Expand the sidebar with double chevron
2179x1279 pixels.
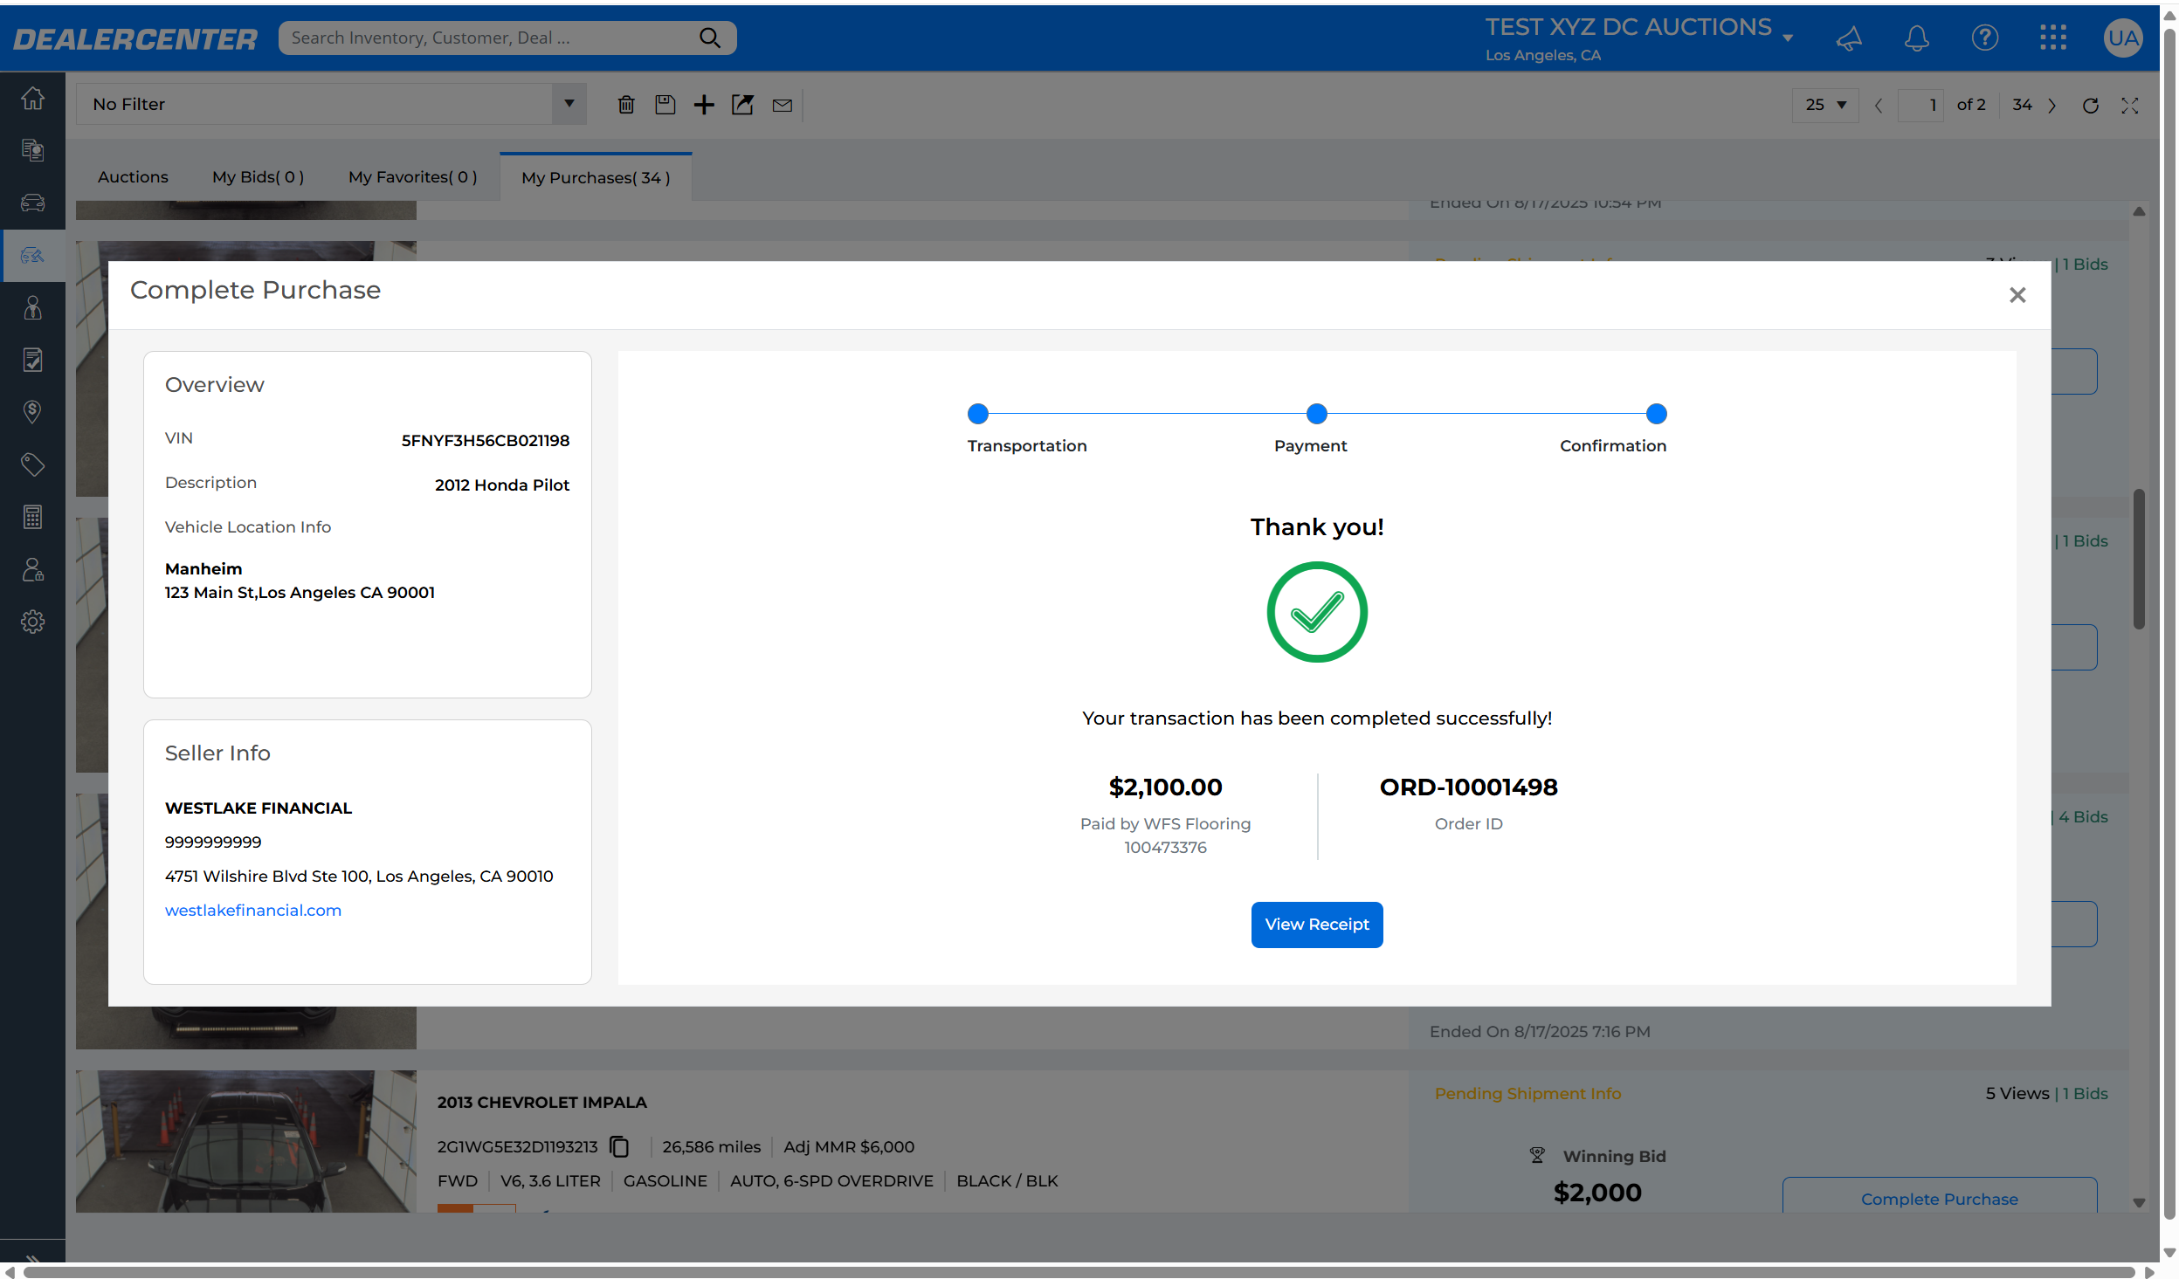(32, 1259)
